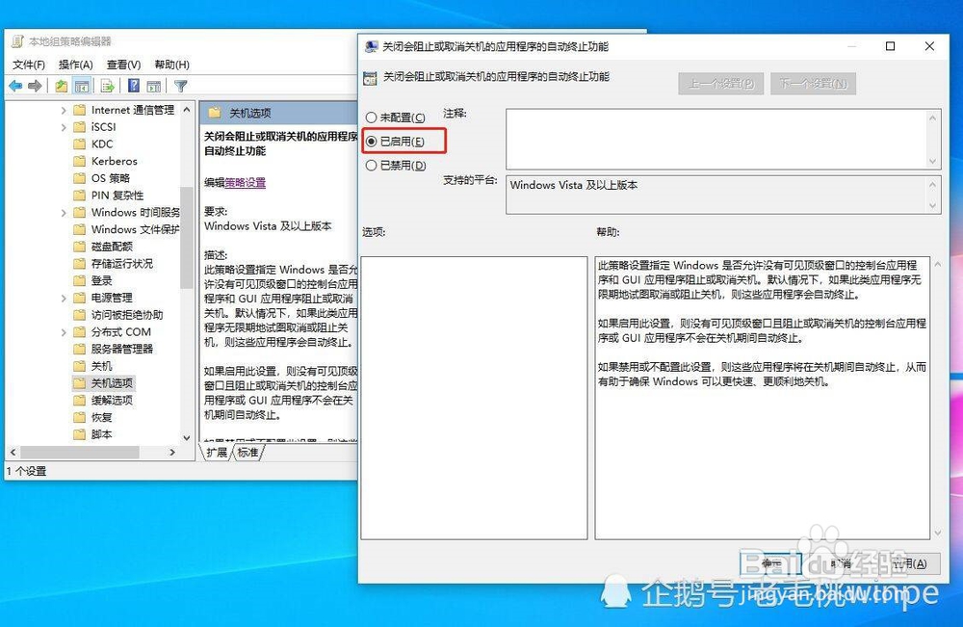
Task: Click the Export List toolbar icon
Action: pos(108,86)
